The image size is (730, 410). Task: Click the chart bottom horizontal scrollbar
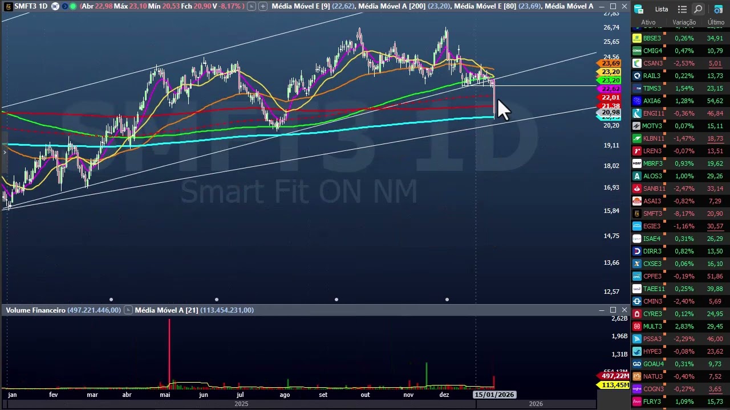pyautogui.click(x=298, y=404)
